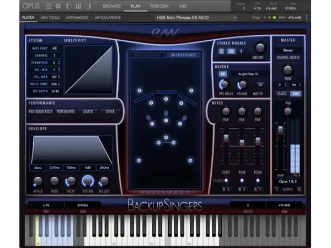Click the sensitivity velocity curve graph
This screenshot has height=248, width=331.
click(x=89, y=70)
